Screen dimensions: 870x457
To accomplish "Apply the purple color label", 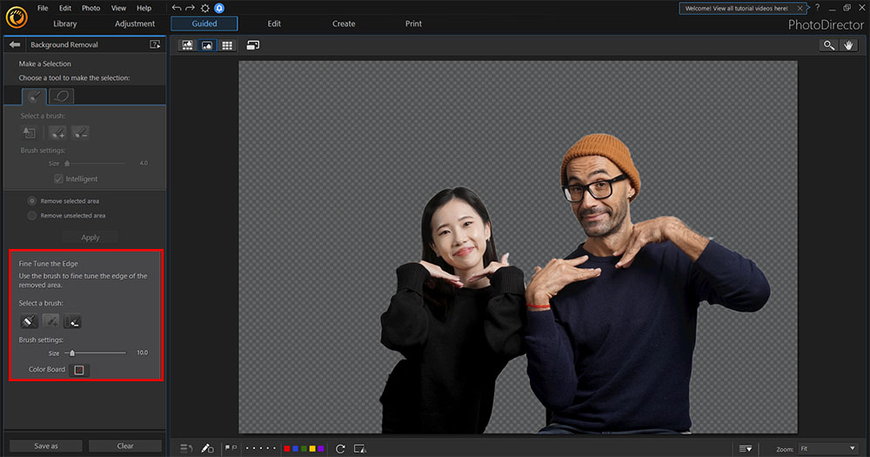I will point(320,448).
